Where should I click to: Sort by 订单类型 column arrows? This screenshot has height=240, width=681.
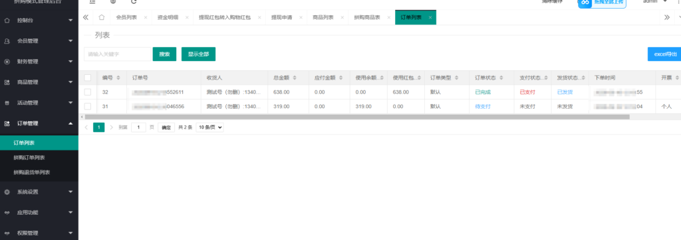pyautogui.click(x=456, y=78)
